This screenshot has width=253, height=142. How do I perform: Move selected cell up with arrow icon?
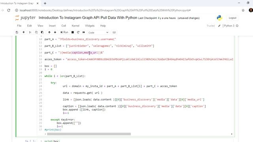[x=49, y=32]
